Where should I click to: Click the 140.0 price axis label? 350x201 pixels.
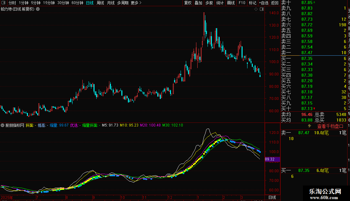click(x=274, y=13)
